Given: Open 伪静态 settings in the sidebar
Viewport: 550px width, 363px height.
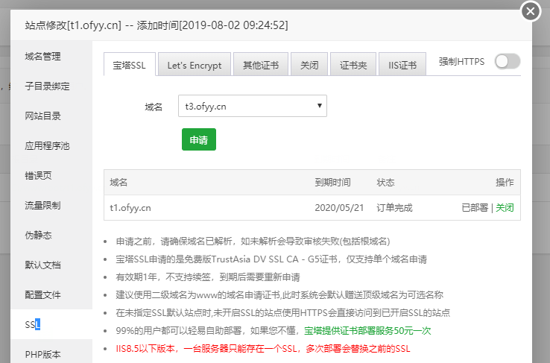Looking at the screenshot, I should [x=38, y=235].
